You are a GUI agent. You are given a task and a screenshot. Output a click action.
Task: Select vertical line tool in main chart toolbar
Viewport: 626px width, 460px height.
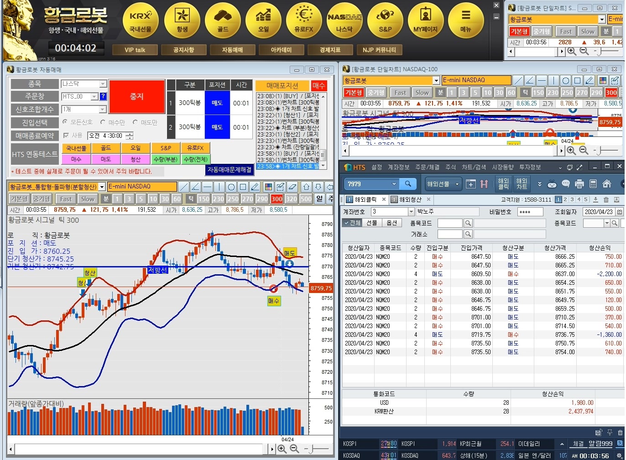tap(219, 187)
